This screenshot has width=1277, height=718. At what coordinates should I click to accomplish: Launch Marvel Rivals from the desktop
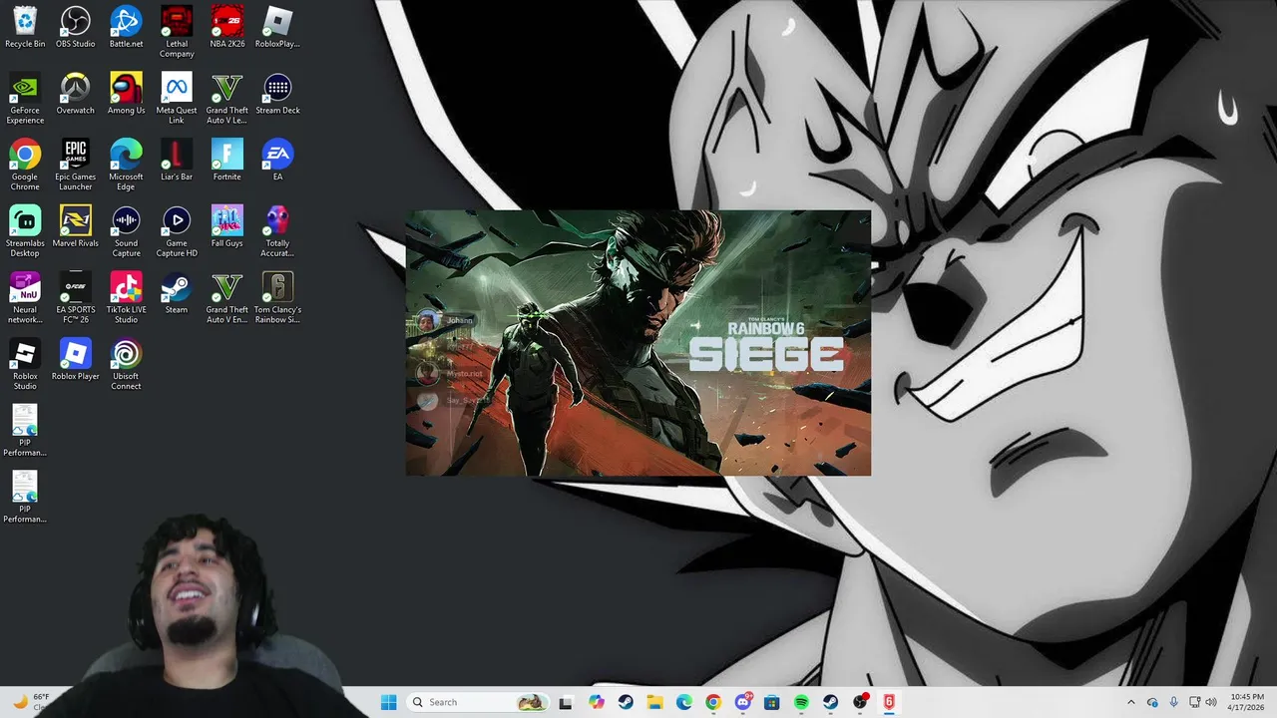click(75, 226)
